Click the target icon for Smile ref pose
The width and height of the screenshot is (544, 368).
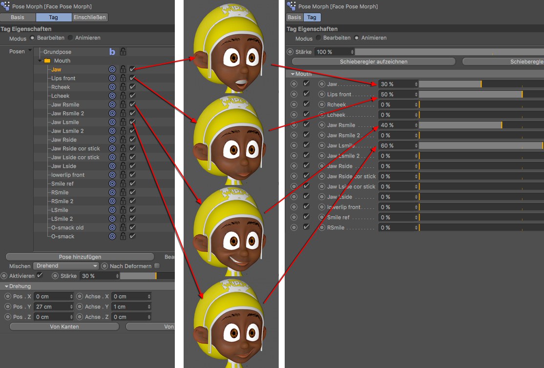[112, 184]
